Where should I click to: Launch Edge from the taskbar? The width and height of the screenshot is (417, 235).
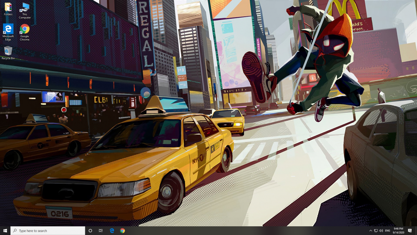click(112, 230)
